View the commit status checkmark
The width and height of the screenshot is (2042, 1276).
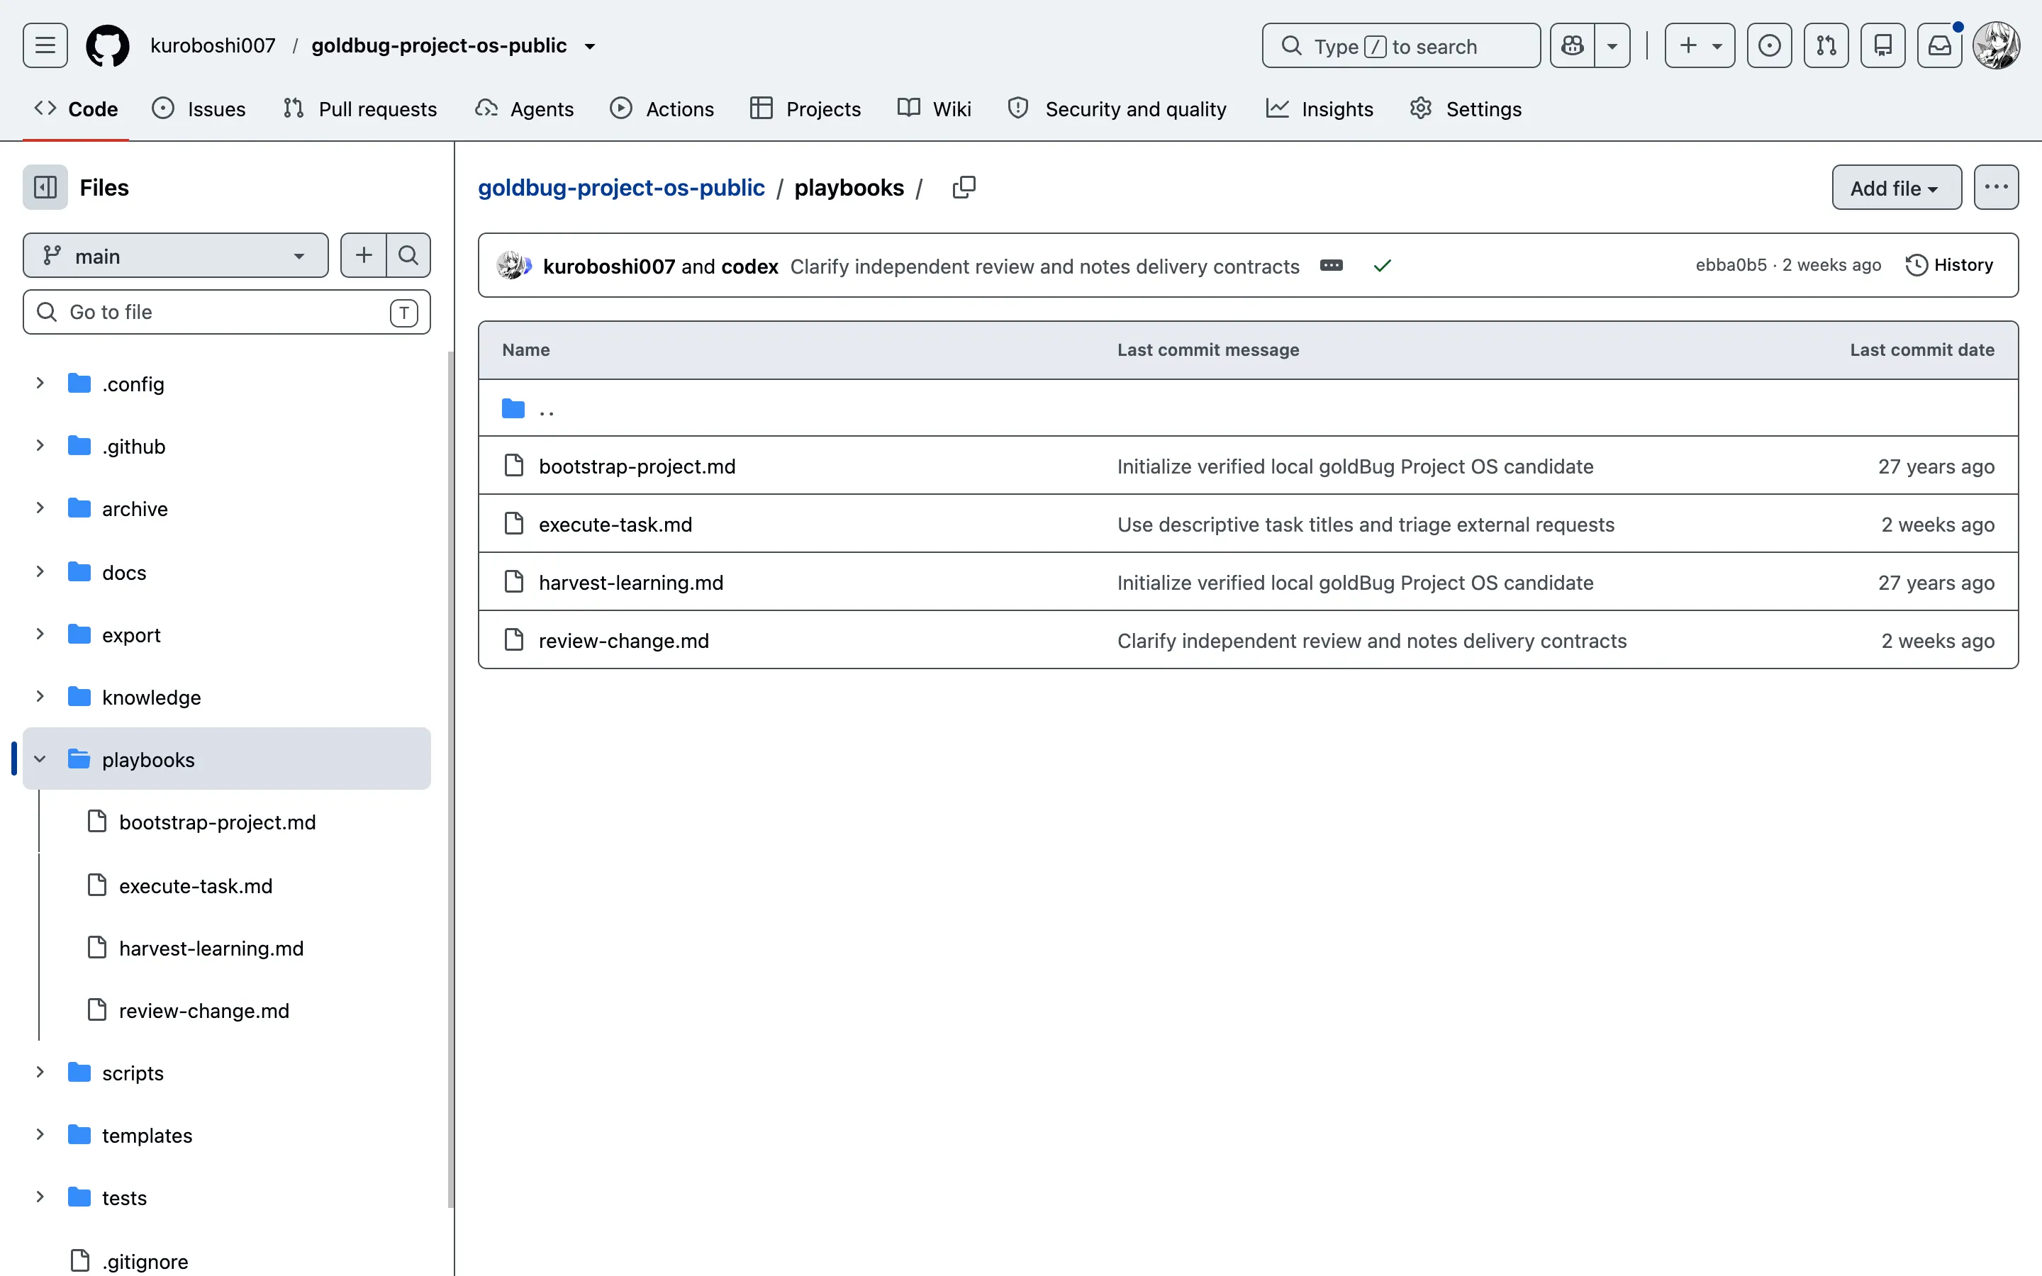click(1382, 266)
